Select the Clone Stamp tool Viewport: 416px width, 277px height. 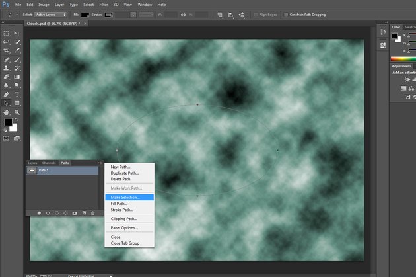pyautogui.click(x=6, y=68)
